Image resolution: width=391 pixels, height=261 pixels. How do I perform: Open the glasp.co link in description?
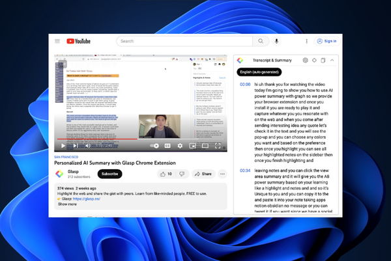pos(87,199)
